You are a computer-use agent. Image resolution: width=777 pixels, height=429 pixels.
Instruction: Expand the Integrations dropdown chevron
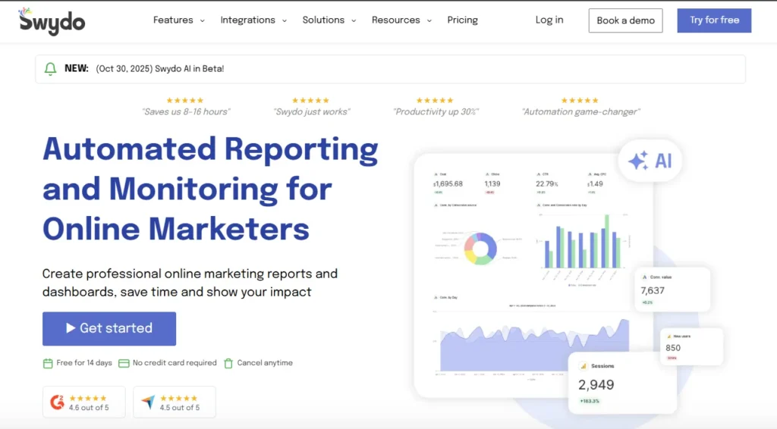pyautogui.click(x=285, y=20)
